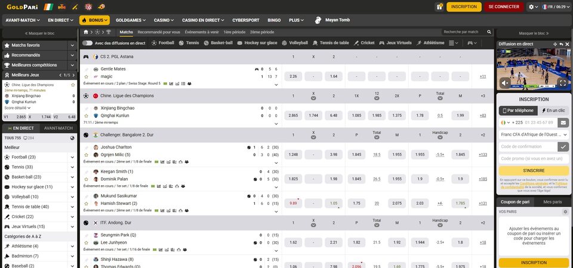Open coupon settings gear in Vos Paris
Viewport: 573px width, 268px height.
pyautogui.click(x=566, y=212)
